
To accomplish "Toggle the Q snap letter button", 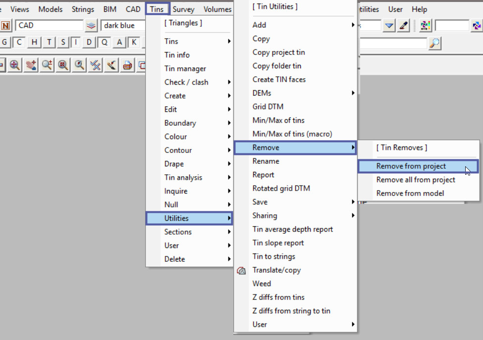I will click(x=105, y=43).
